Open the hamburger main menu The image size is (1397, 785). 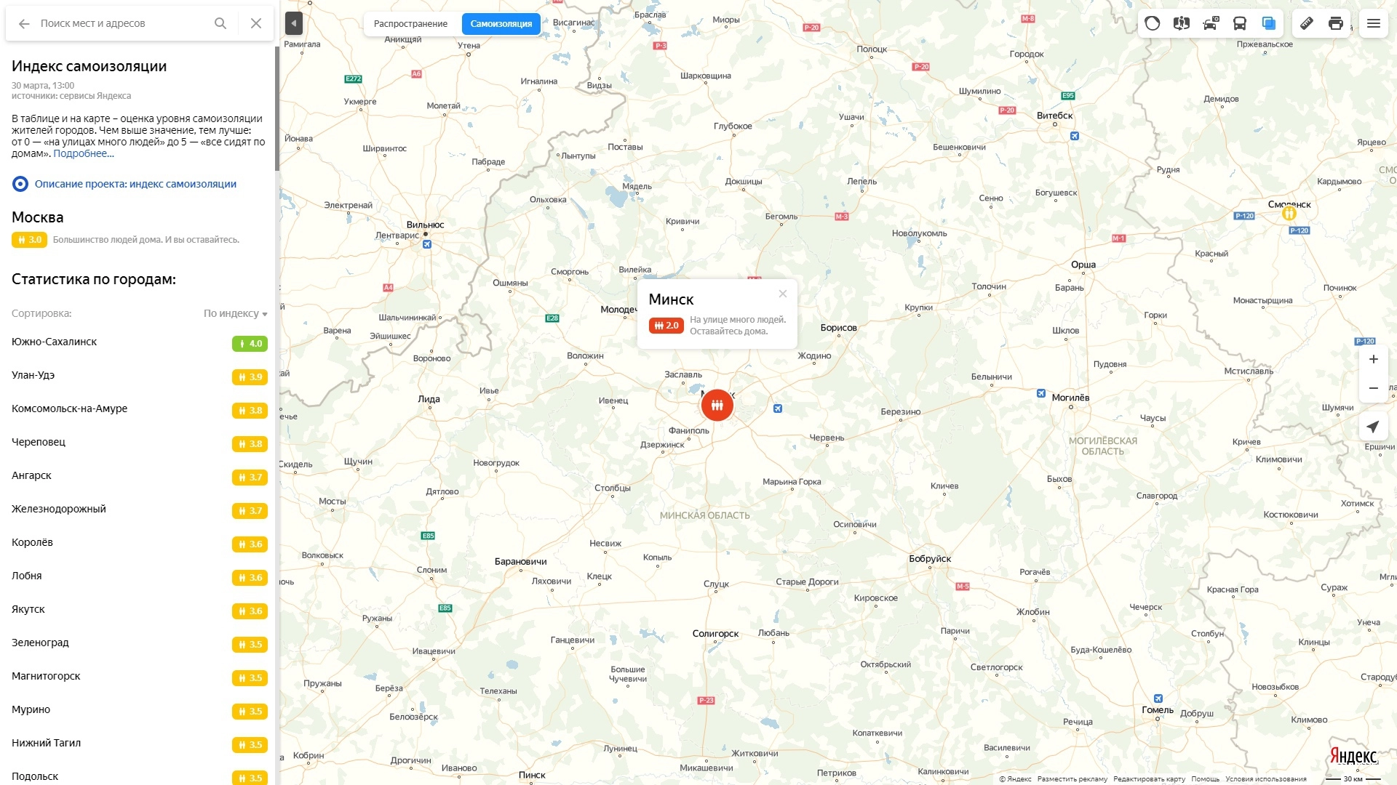point(1374,23)
